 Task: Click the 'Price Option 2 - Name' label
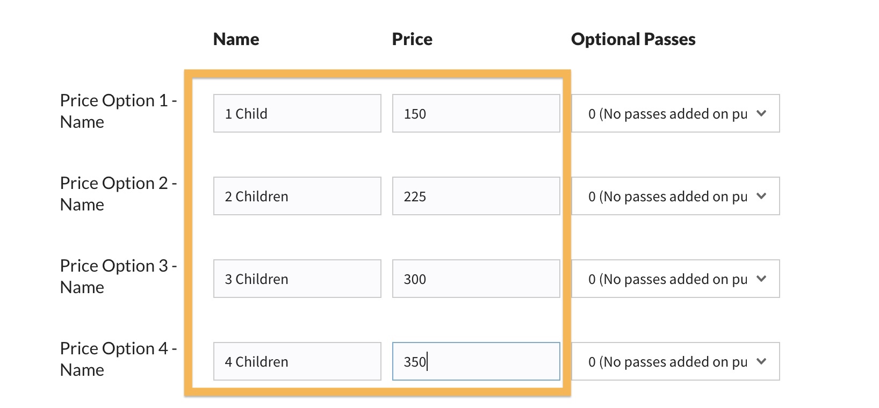(118, 193)
